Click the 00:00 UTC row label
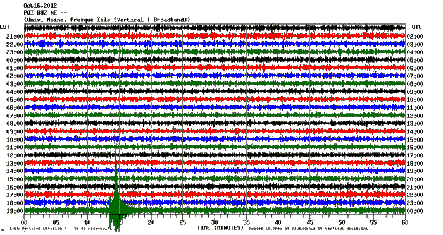The image size is (443, 235). tap(415, 211)
